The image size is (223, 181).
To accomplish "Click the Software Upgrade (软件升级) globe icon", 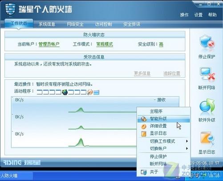I will pyautogui.click(x=207, y=106).
